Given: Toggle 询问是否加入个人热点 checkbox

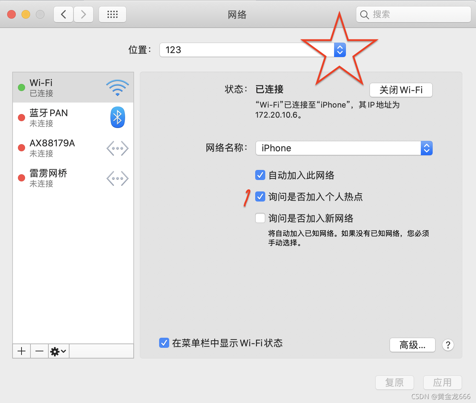Looking at the screenshot, I should point(260,196).
